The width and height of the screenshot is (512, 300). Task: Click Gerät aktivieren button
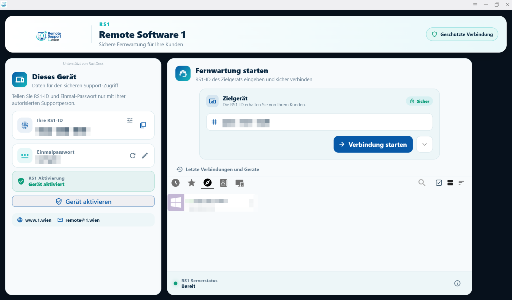click(x=83, y=201)
